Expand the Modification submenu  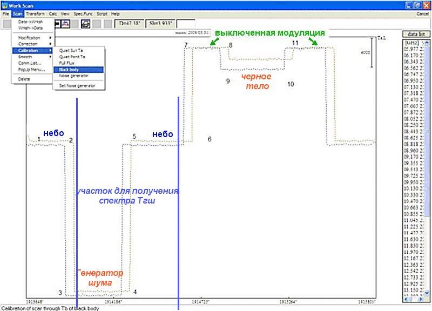tap(32, 38)
